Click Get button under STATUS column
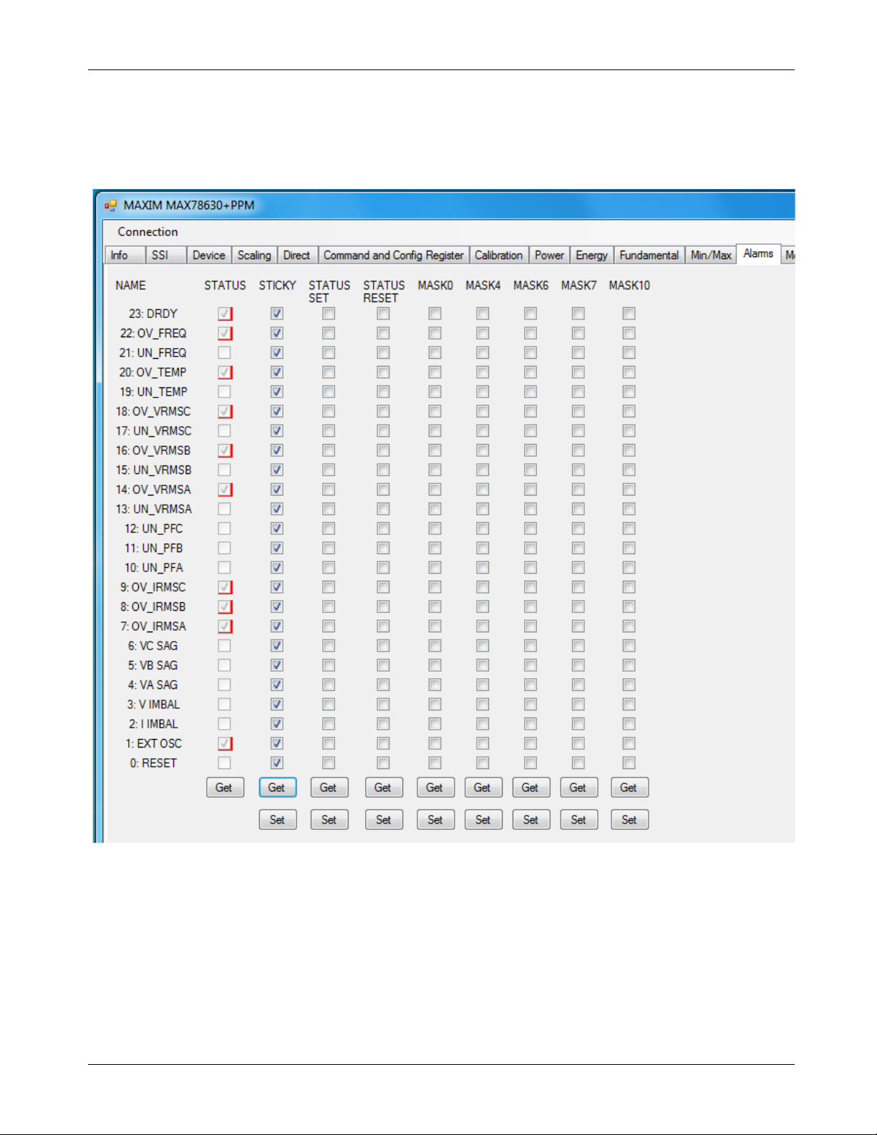The width and height of the screenshot is (877, 1135). (225, 788)
